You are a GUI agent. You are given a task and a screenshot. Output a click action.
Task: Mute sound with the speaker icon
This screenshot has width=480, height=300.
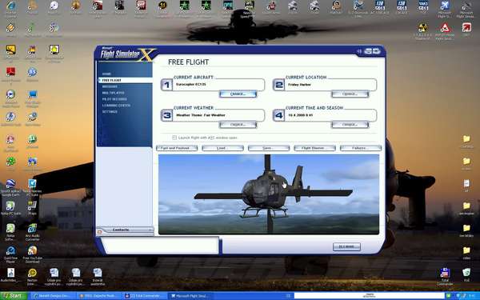(358, 51)
